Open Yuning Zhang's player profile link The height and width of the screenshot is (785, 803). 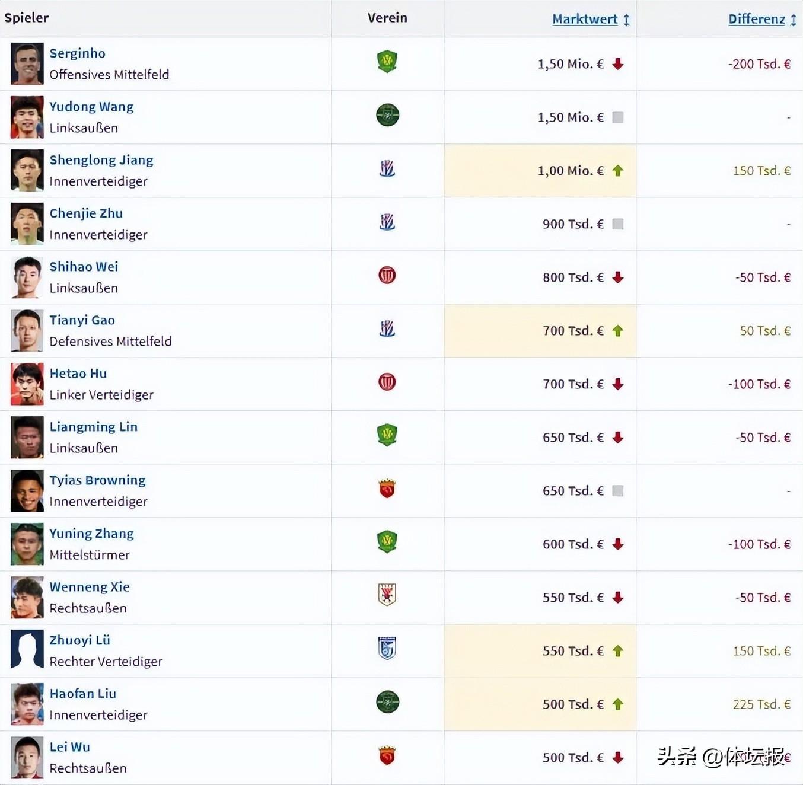(92, 534)
